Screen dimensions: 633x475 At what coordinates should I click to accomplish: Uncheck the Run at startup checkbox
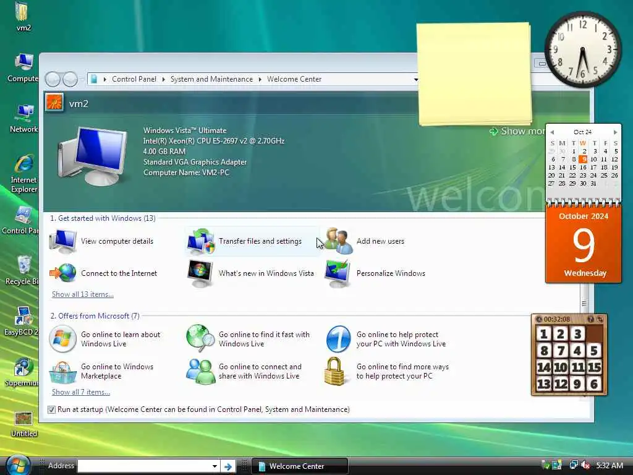pyautogui.click(x=52, y=409)
